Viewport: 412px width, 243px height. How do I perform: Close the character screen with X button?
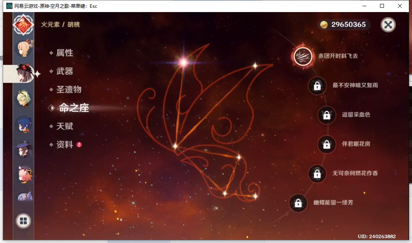point(388,25)
